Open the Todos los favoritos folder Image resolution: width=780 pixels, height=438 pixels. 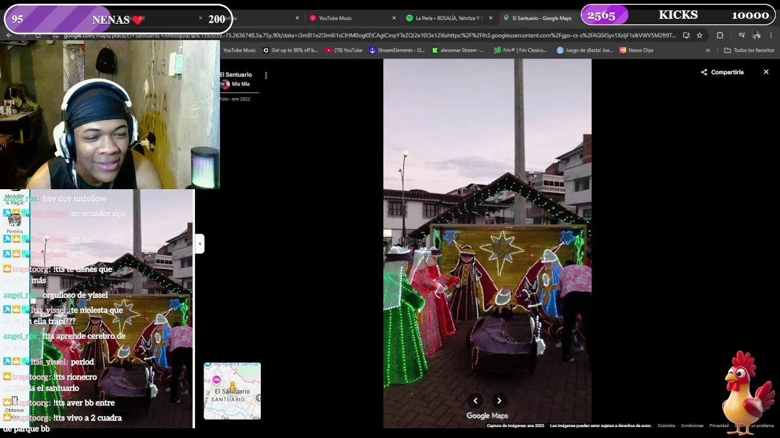pos(749,50)
